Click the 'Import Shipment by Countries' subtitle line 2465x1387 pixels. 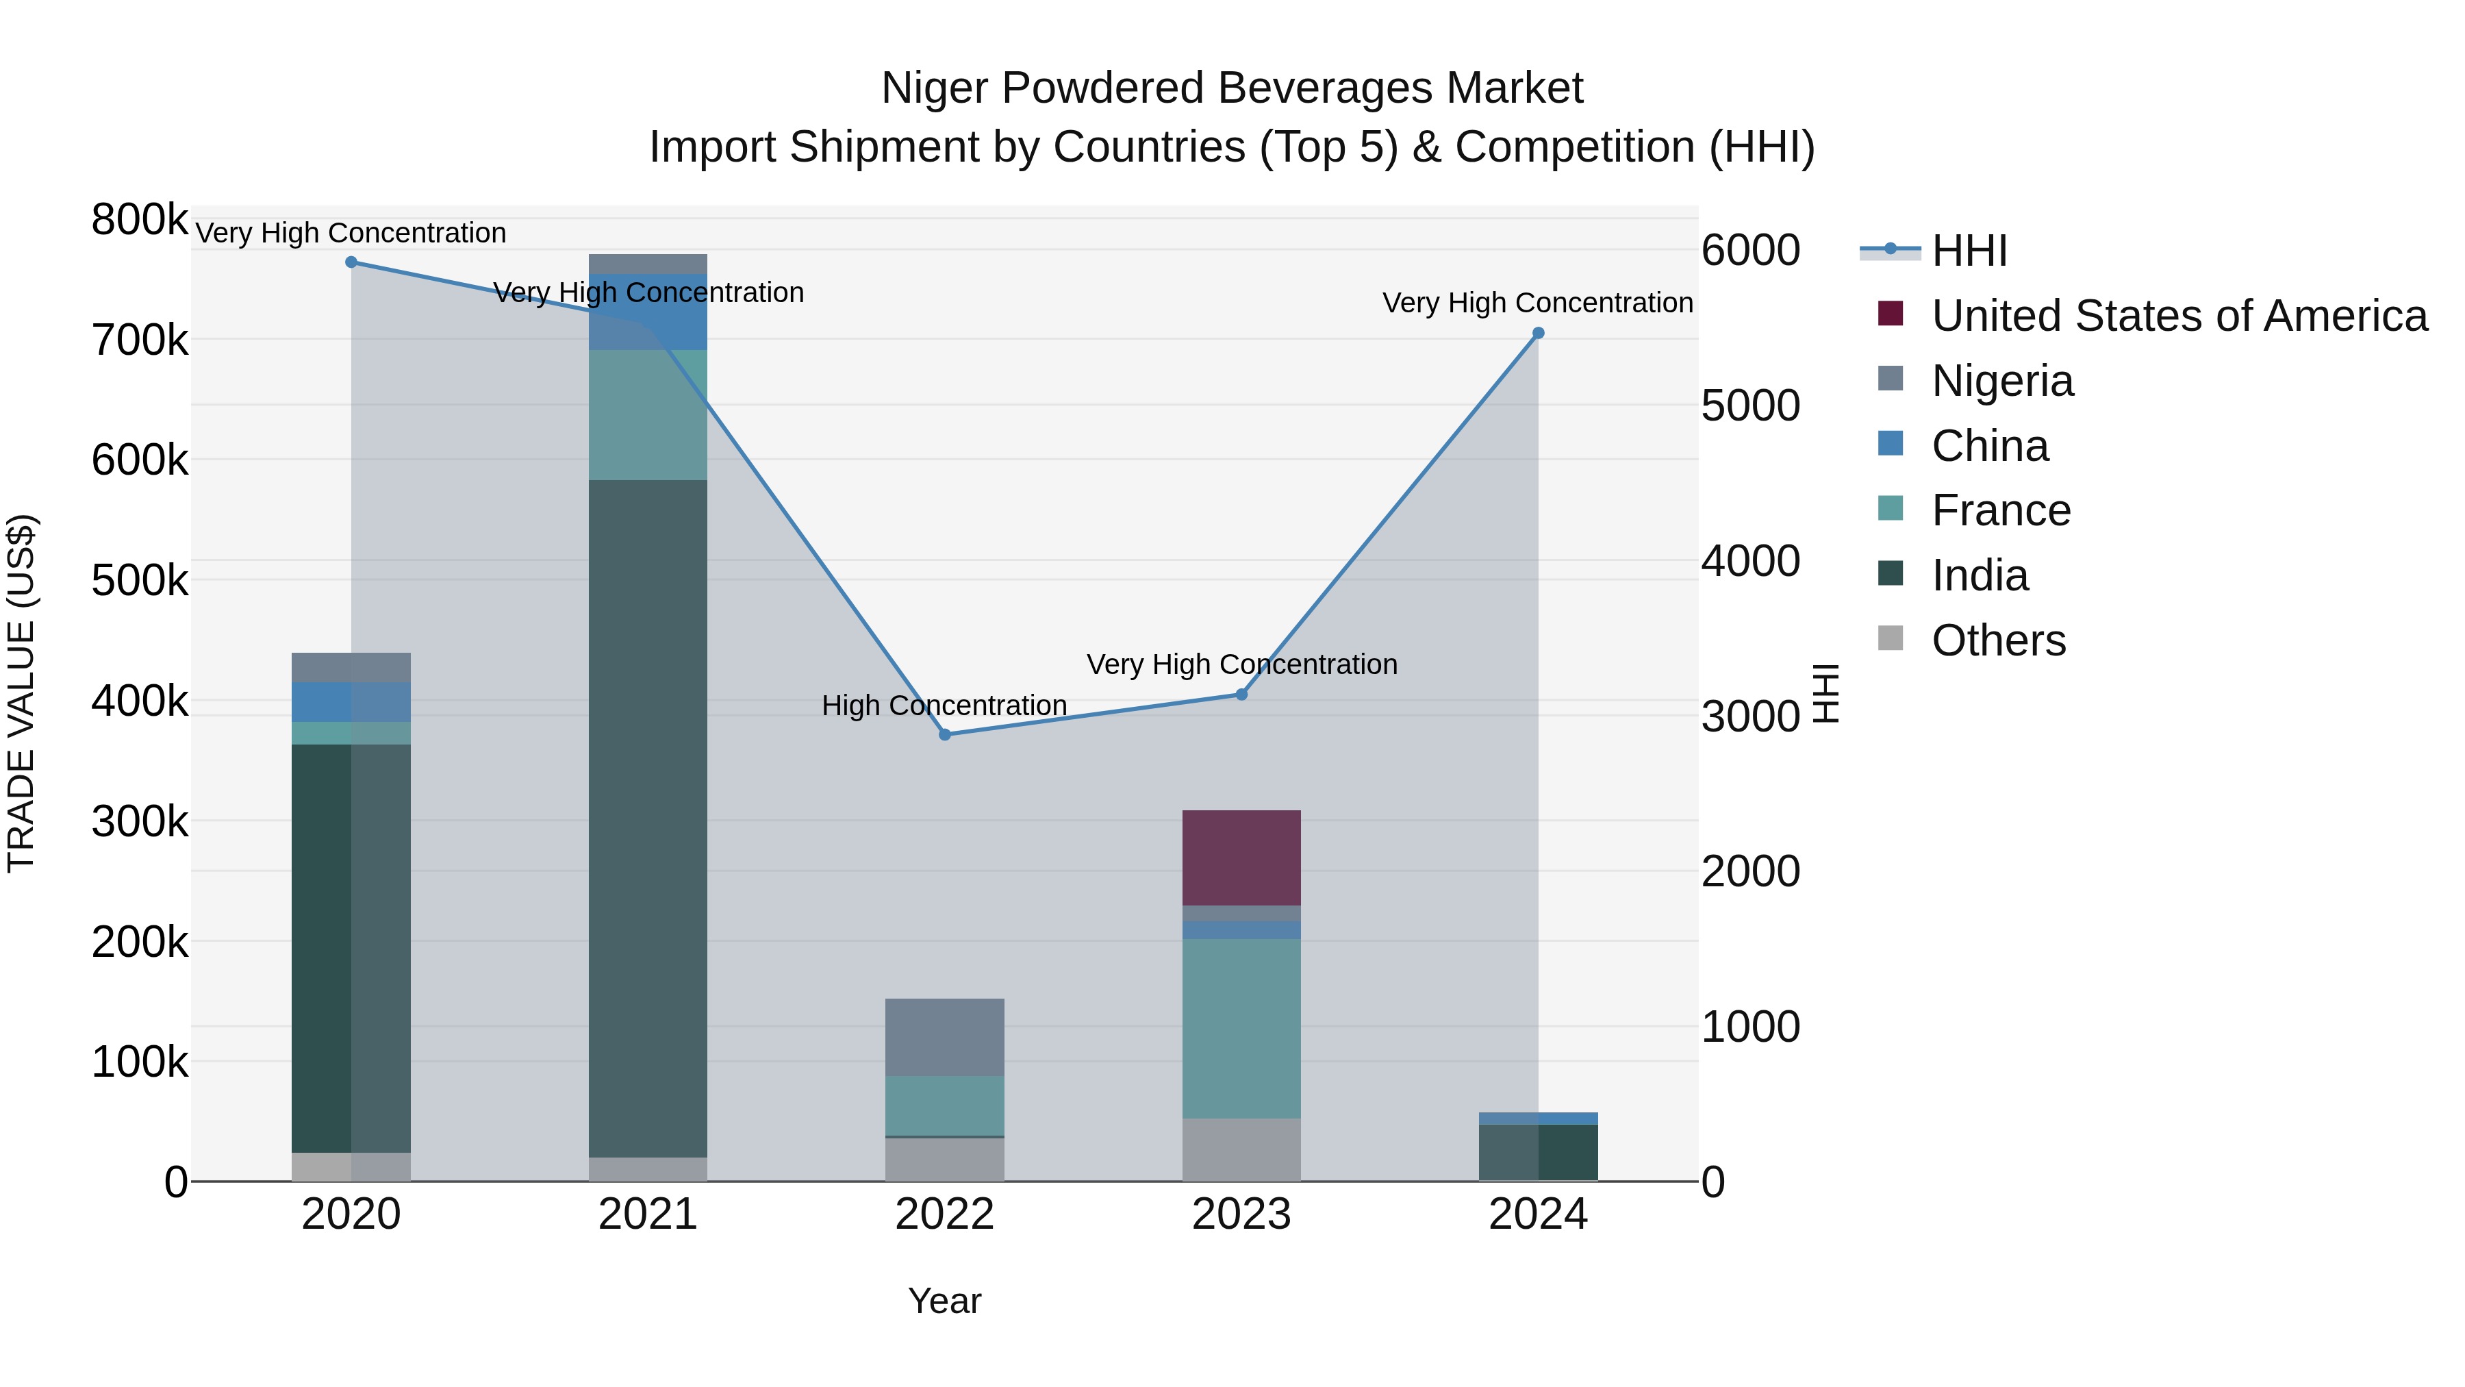[1232, 147]
